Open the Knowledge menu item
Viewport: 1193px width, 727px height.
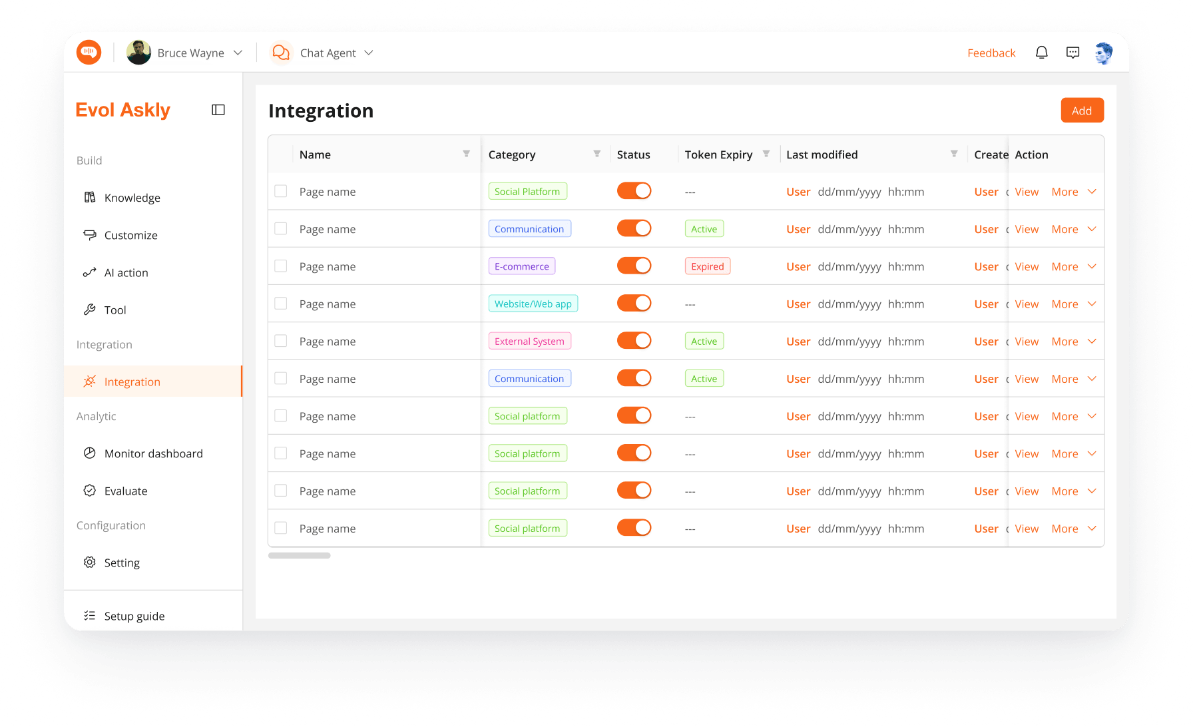click(153, 198)
